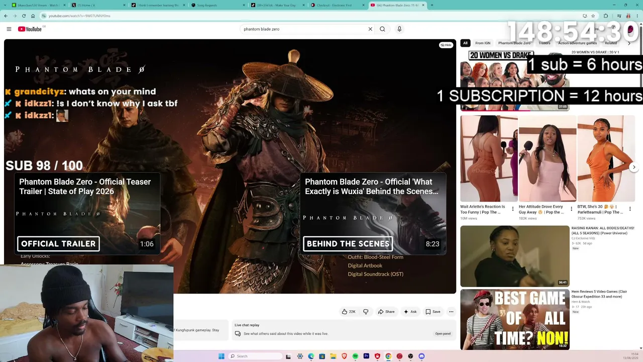Play Behind the Scenes Wuxia end card
This screenshot has width=643, height=362.
(373, 213)
